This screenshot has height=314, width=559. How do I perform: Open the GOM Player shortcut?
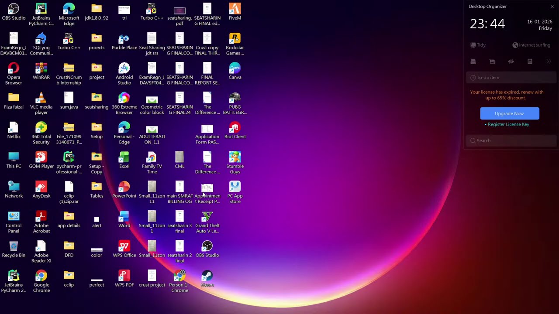click(41, 160)
